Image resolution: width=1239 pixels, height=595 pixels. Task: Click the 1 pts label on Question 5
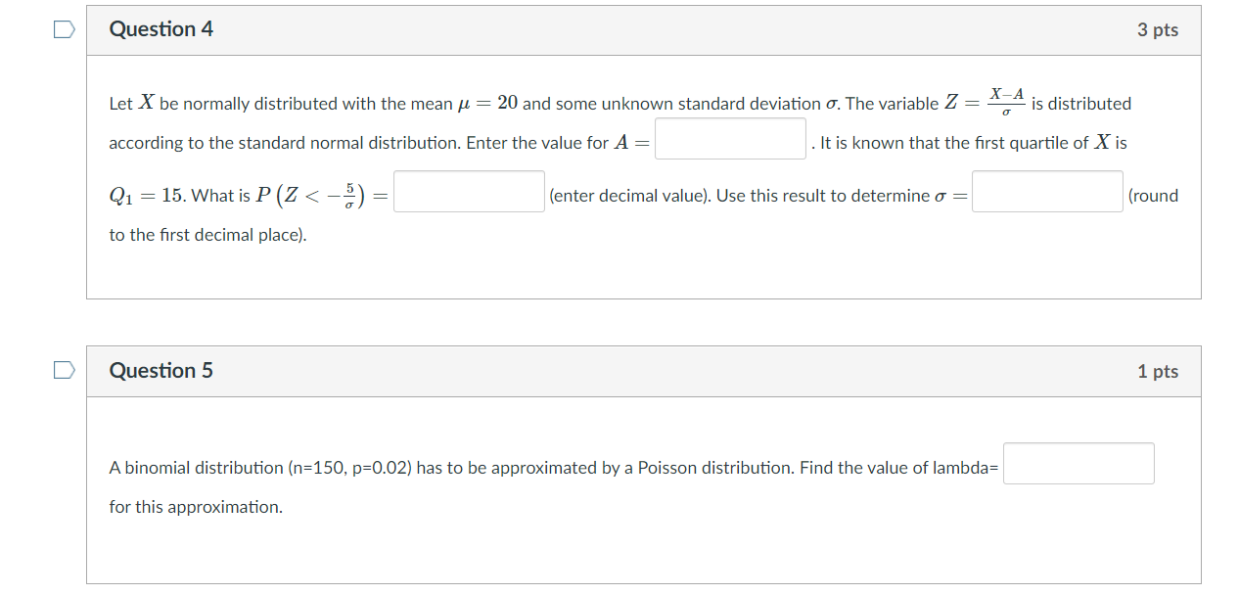[1159, 371]
